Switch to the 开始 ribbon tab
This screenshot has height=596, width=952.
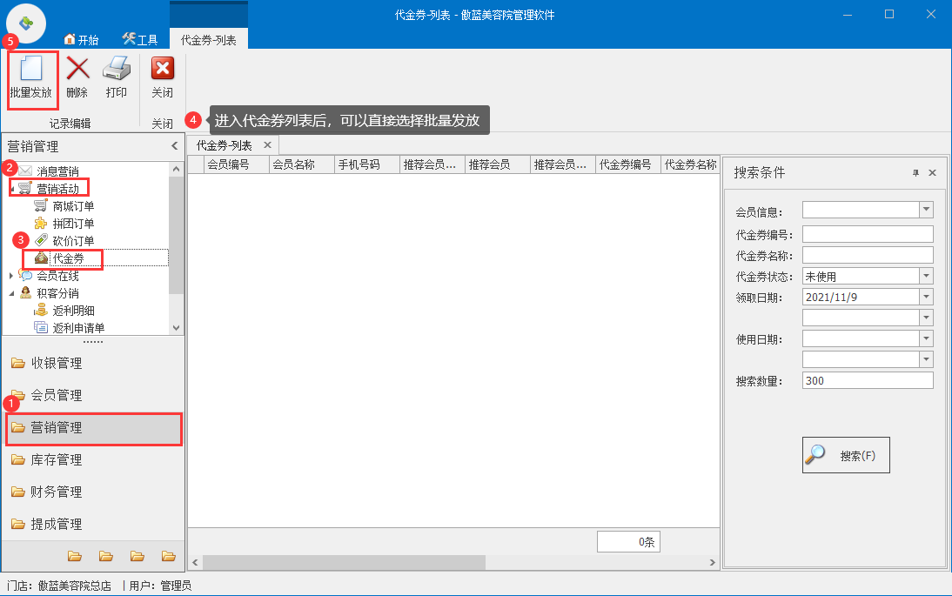pyautogui.click(x=81, y=39)
